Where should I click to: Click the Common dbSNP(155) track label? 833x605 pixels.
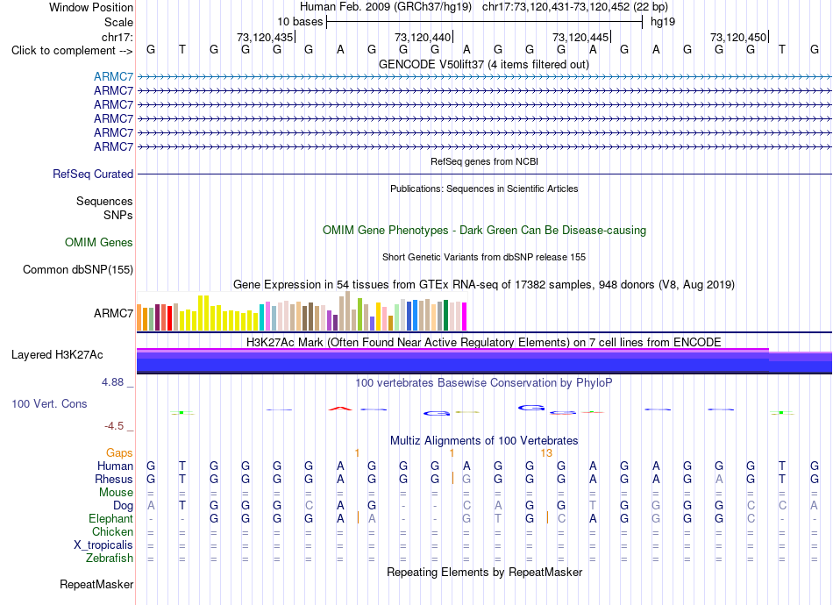point(77,270)
